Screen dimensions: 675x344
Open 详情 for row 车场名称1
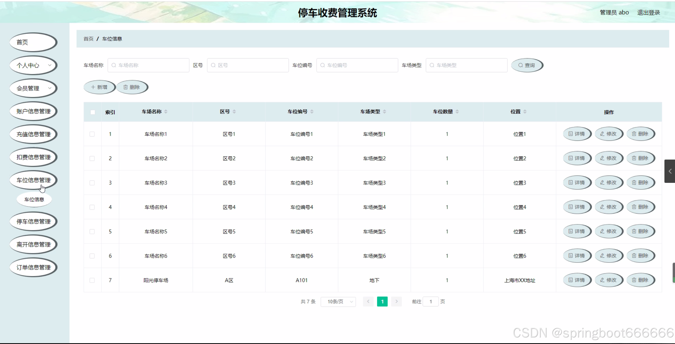pos(577,134)
